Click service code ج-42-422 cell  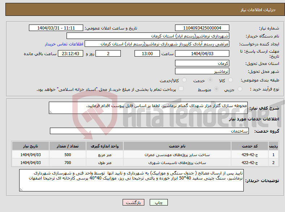point(250,163)
